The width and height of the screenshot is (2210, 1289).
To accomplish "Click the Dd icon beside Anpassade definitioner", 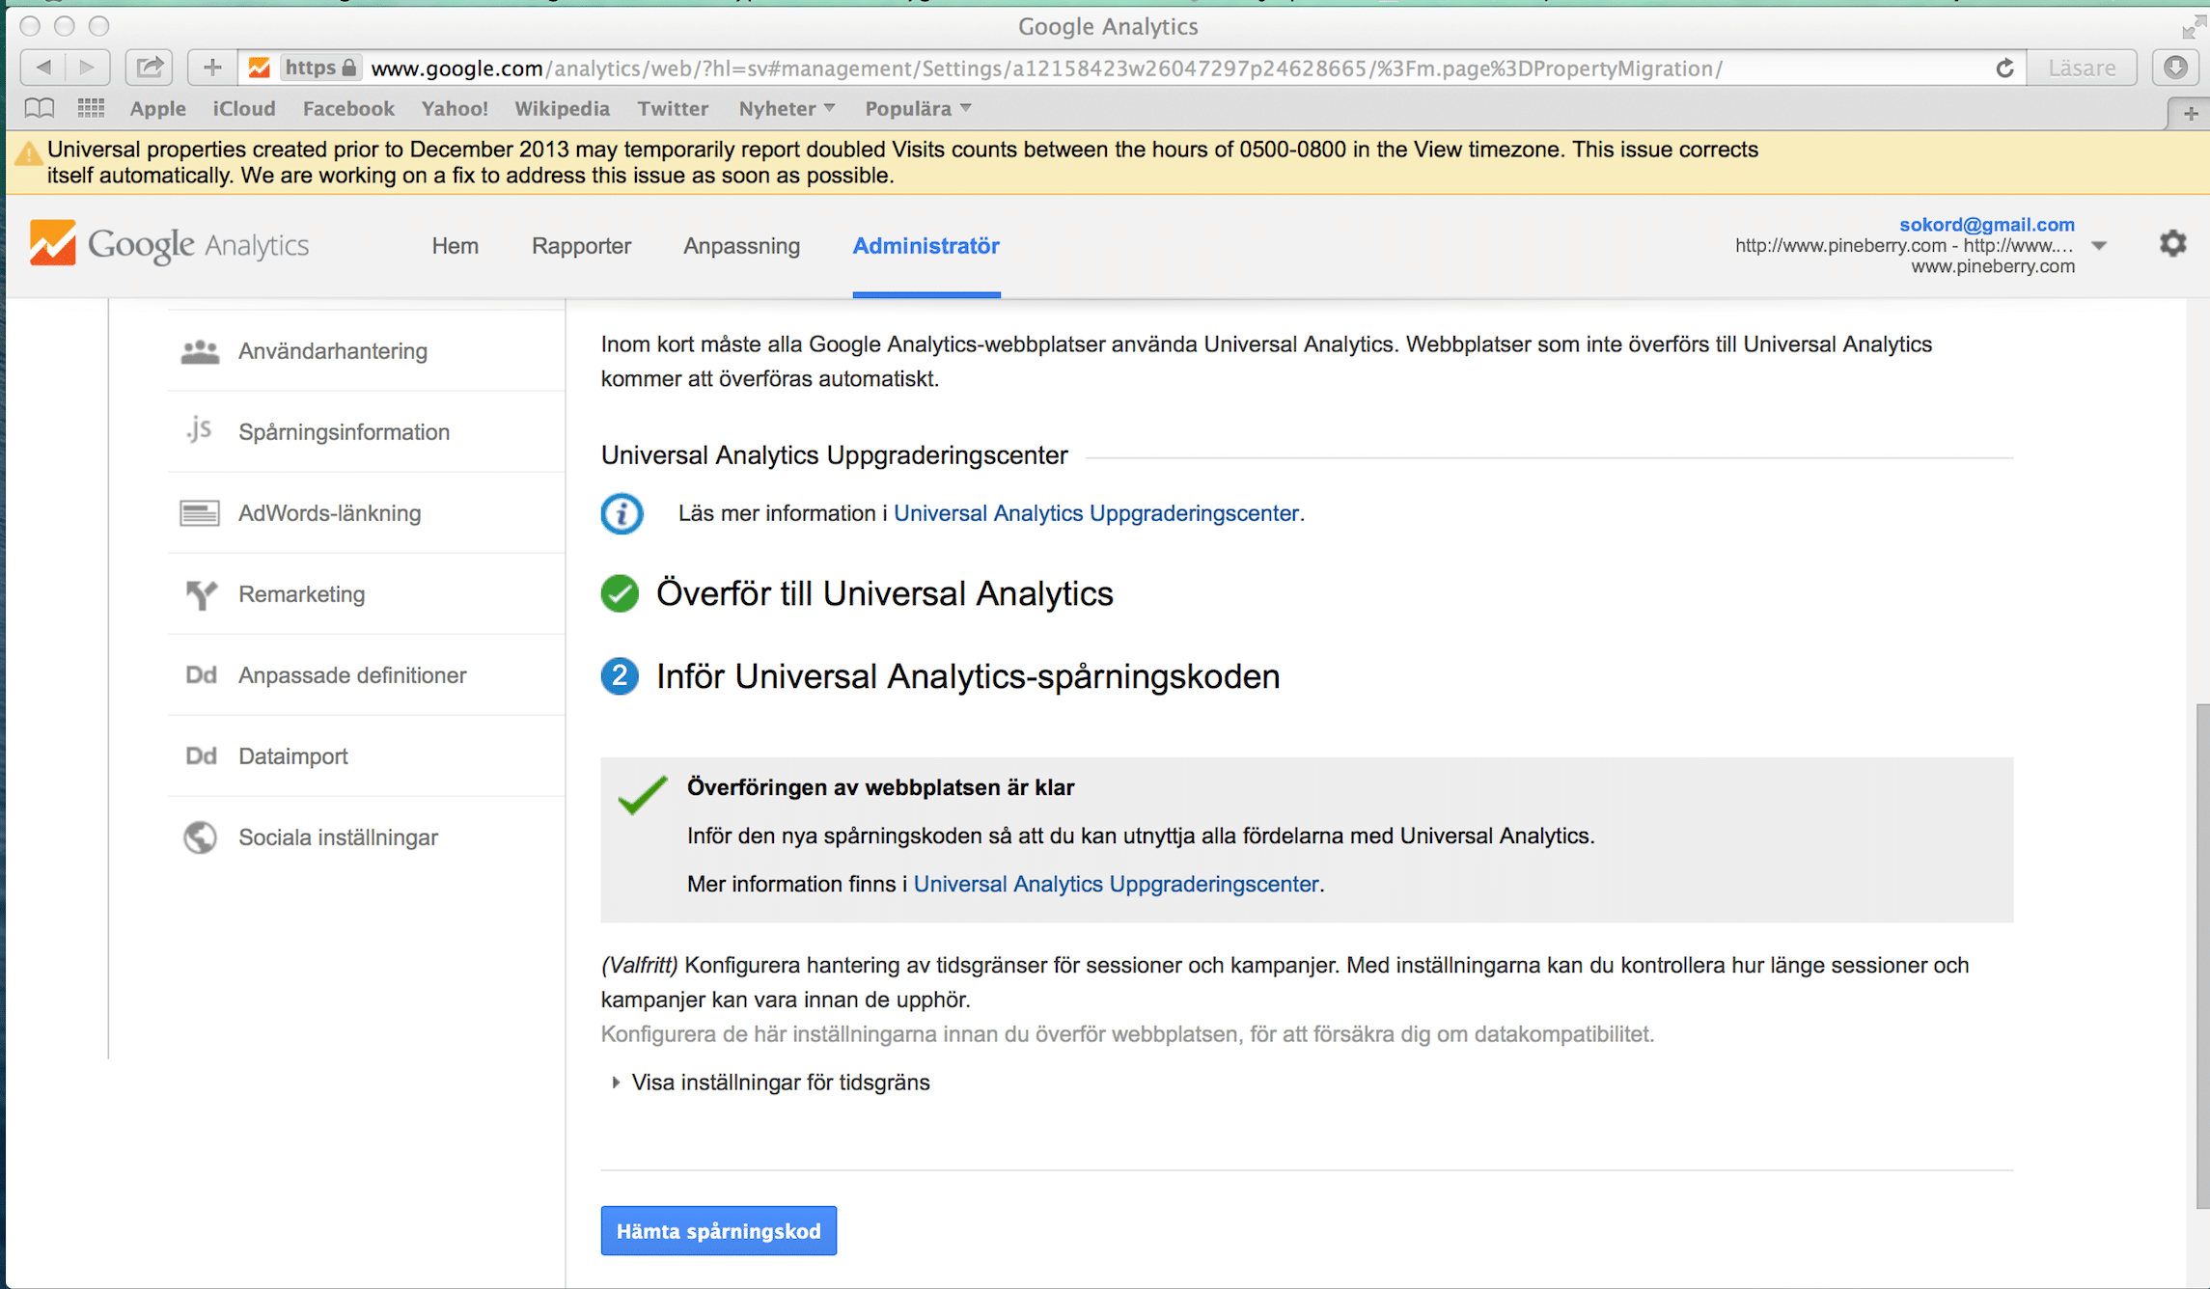I will point(200,675).
